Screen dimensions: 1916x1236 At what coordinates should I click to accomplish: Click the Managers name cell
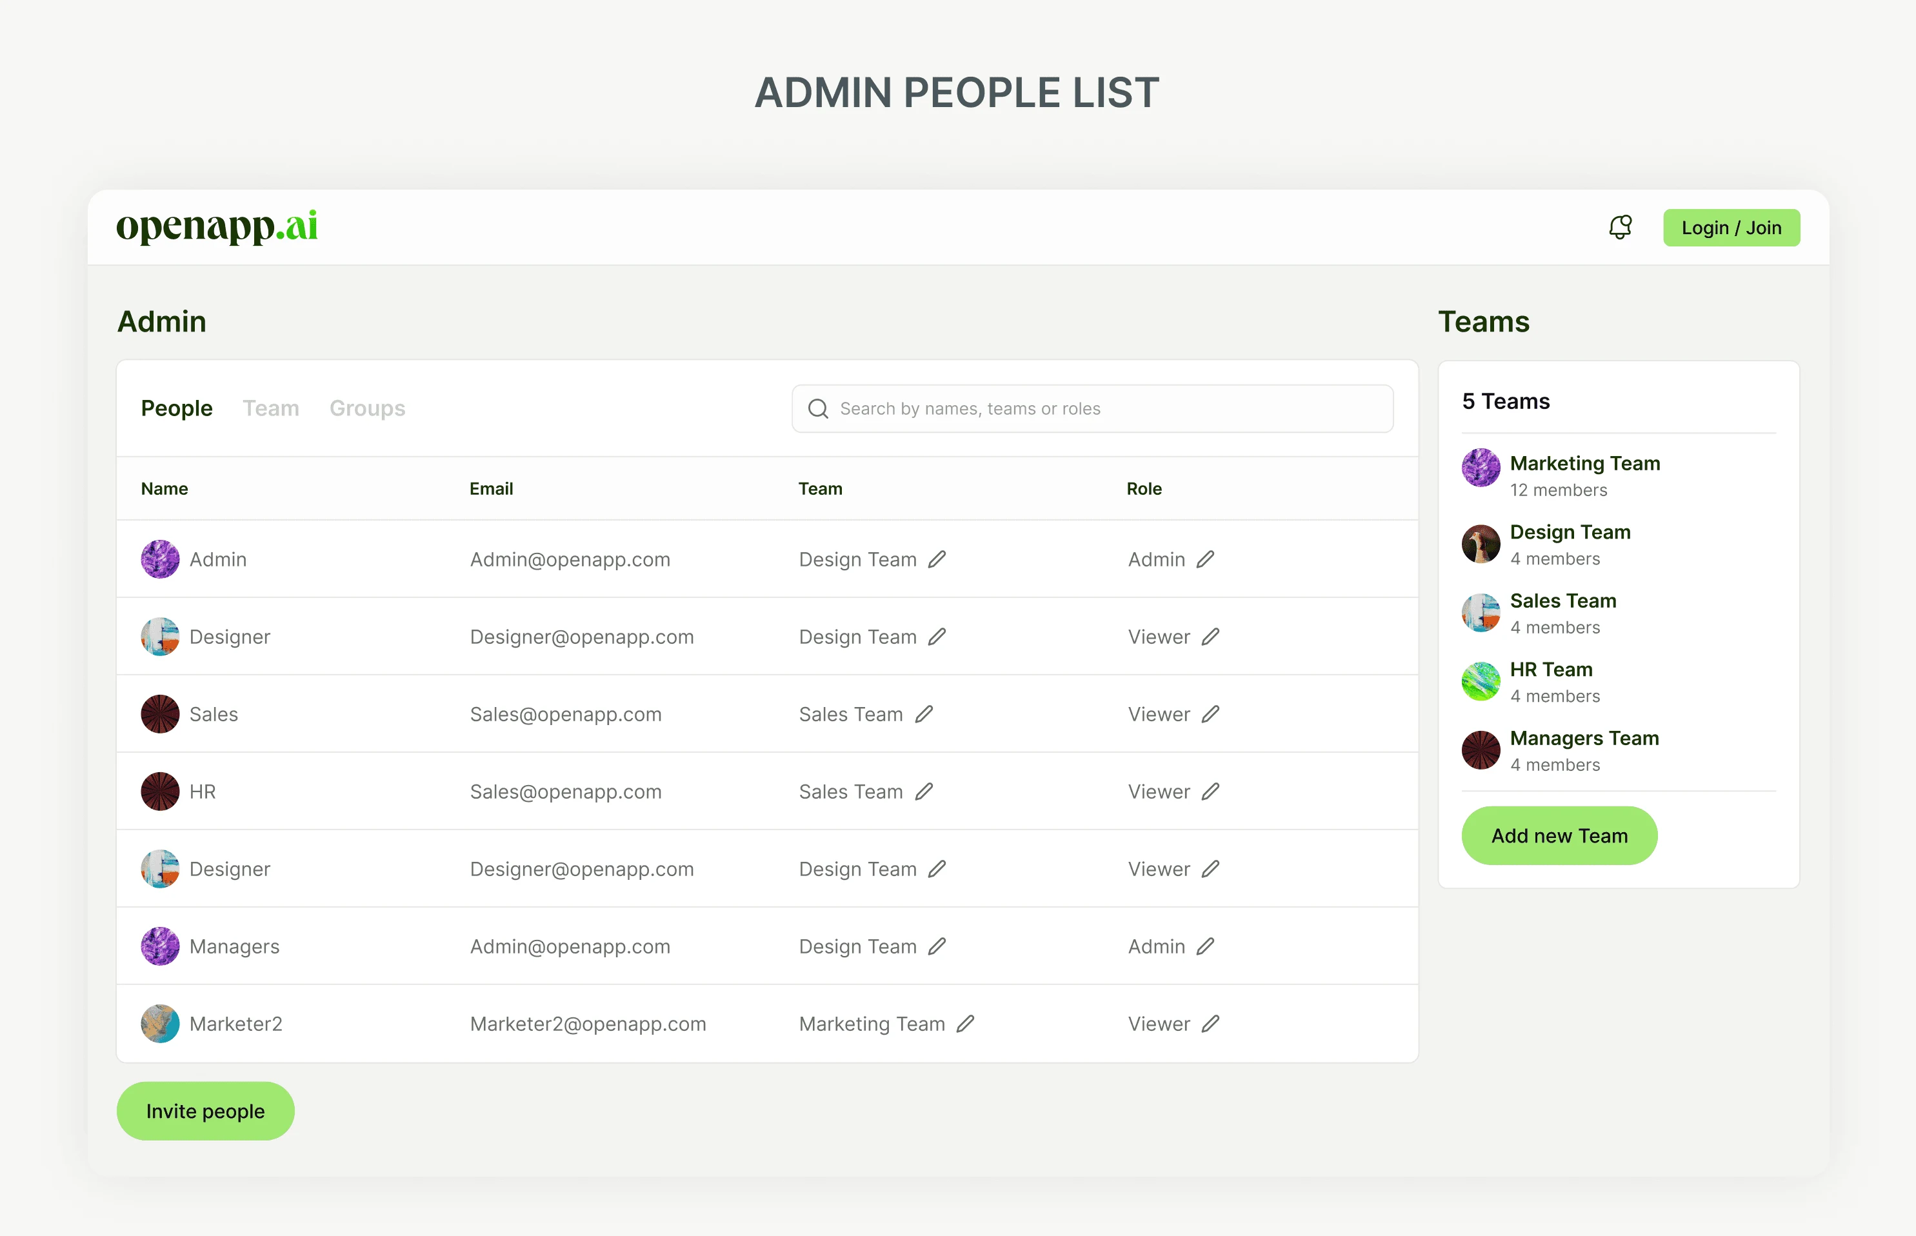coord(234,946)
